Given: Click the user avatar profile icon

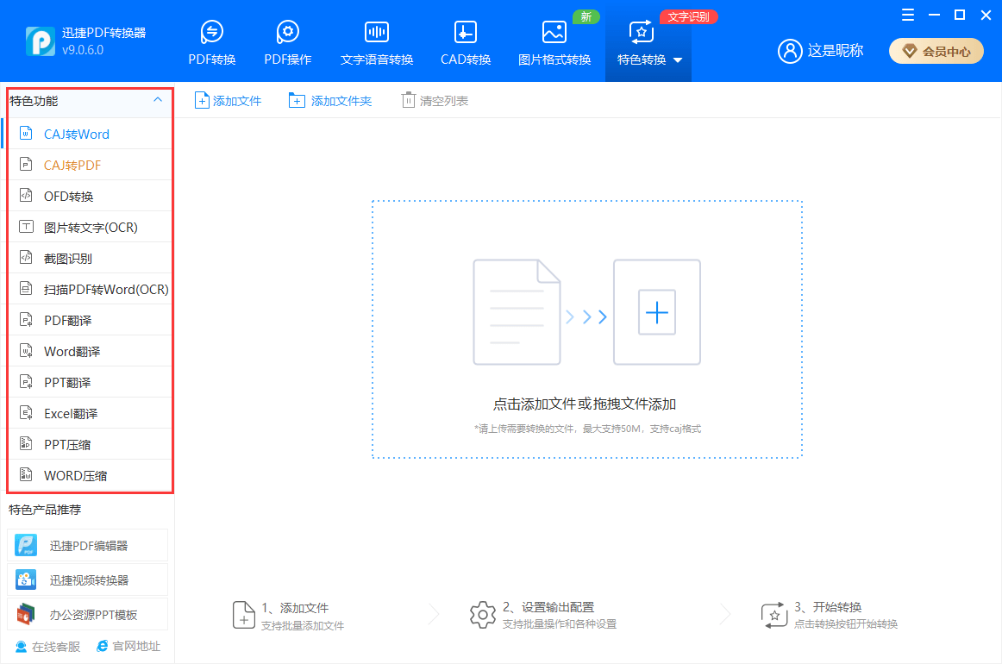Looking at the screenshot, I should 790,51.
